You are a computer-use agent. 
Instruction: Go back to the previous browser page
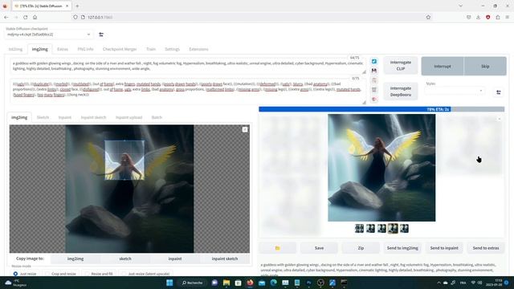point(6,17)
